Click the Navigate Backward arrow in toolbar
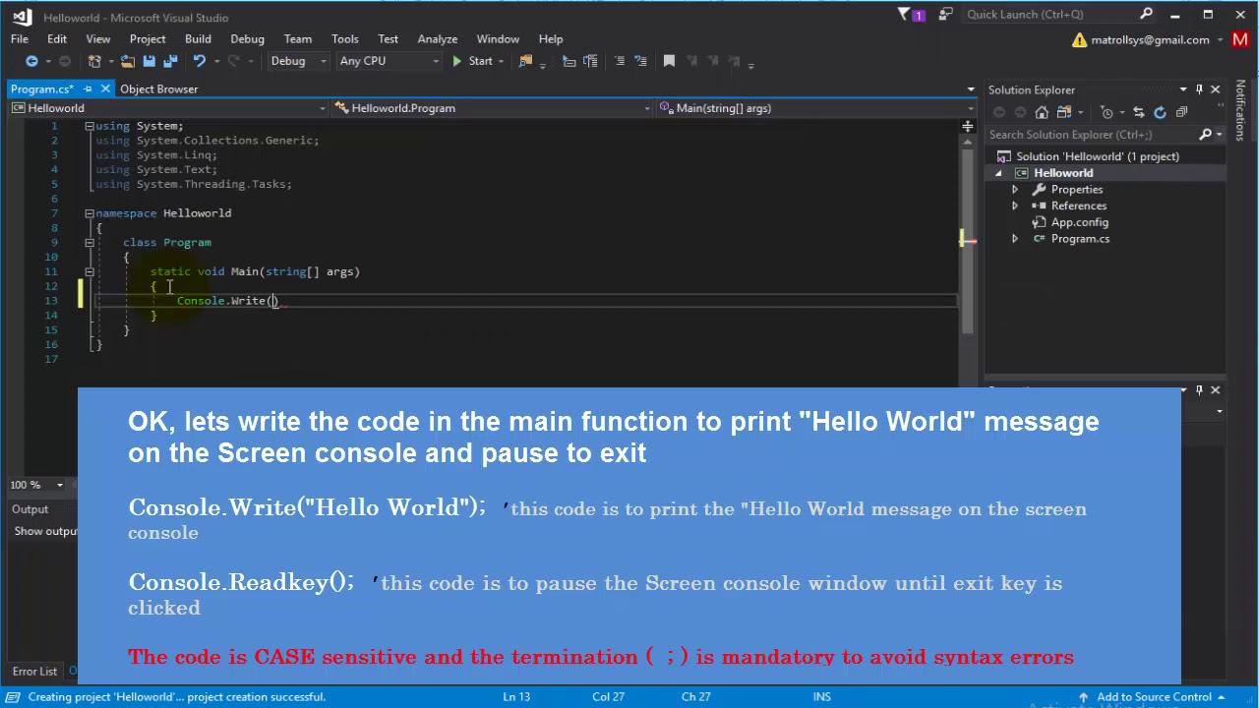Image resolution: width=1259 pixels, height=708 pixels. [x=31, y=61]
